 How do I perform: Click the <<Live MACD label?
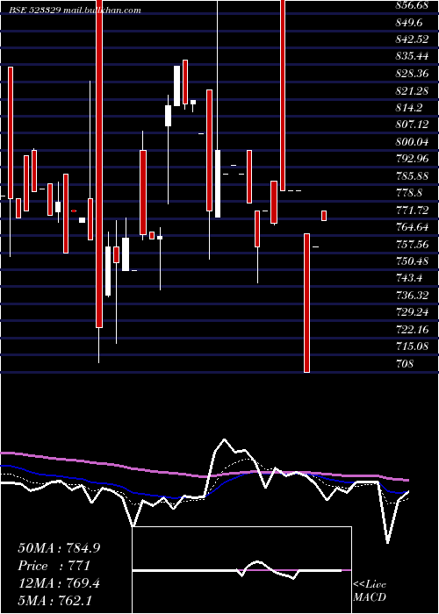(370, 590)
